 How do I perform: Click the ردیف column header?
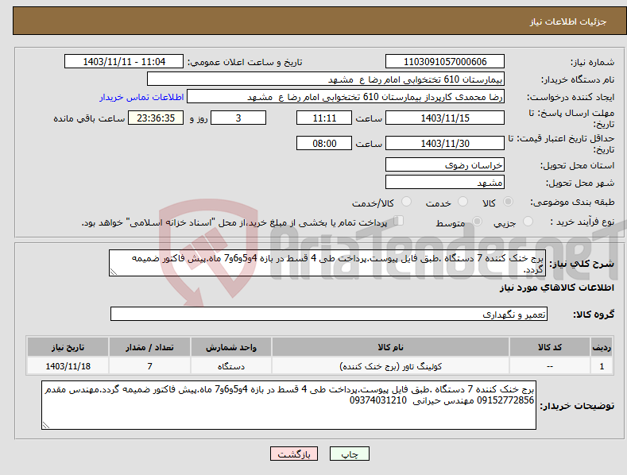[602, 347]
